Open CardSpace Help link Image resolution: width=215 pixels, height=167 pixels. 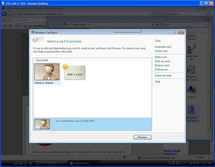coord(158,82)
